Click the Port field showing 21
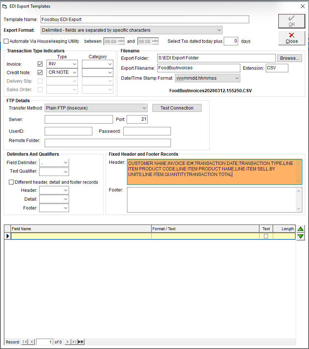This screenshot has width=309, height=349. 137,119
